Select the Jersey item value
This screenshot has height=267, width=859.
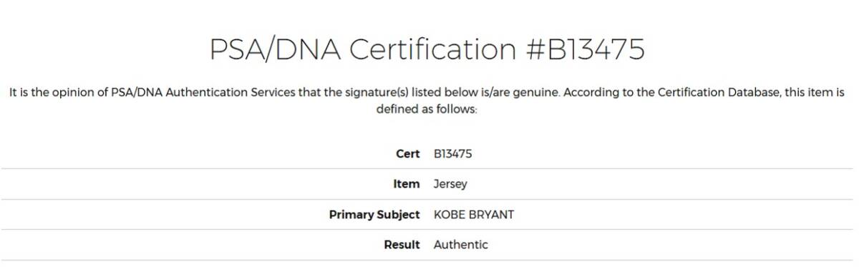click(450, 184)
